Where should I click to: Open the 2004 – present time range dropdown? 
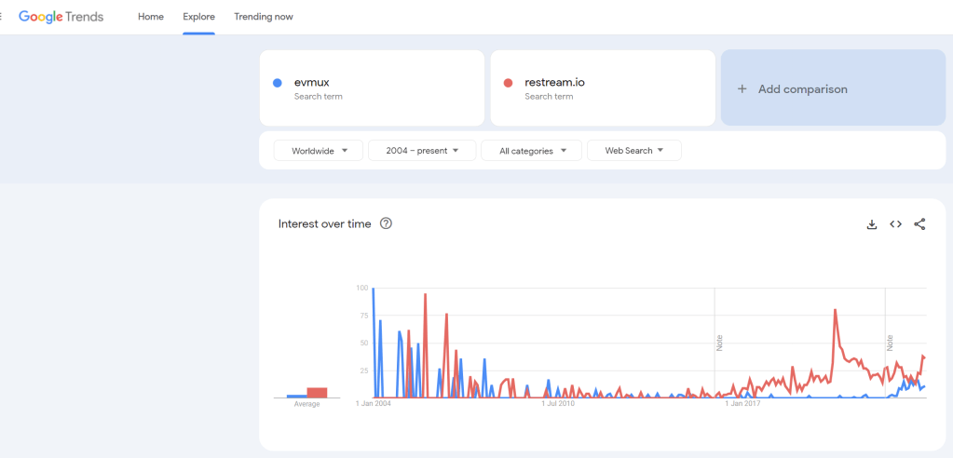point(422,151)
